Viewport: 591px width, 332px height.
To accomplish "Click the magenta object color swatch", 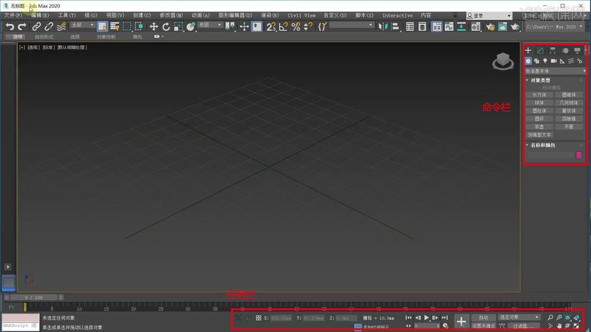I will point(578,155).
